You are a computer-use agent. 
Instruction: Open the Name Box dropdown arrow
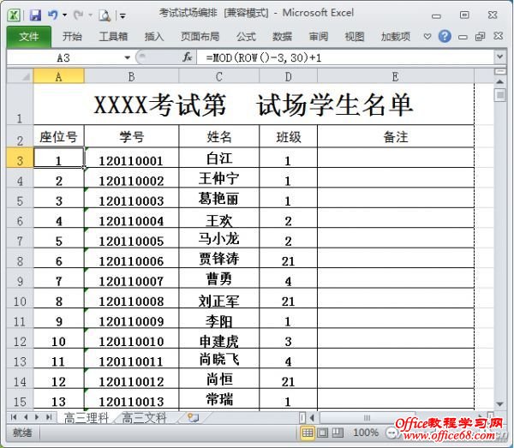point(128,57)
